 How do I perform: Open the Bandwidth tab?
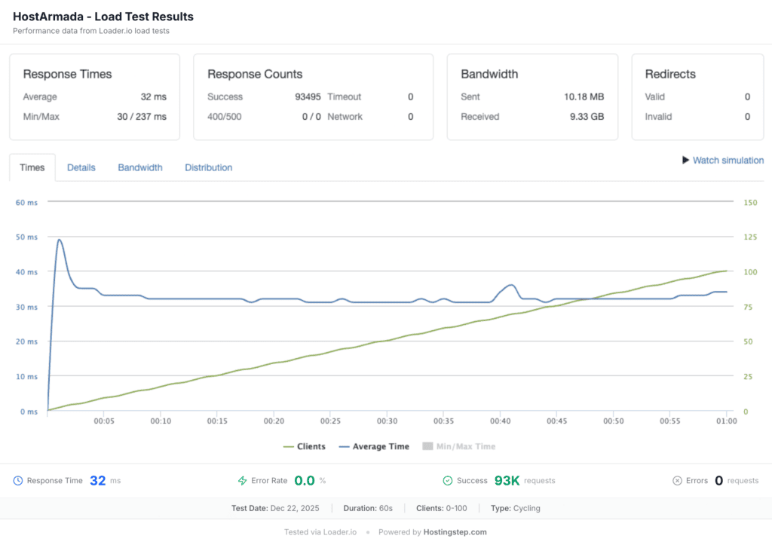click(140, 168)
